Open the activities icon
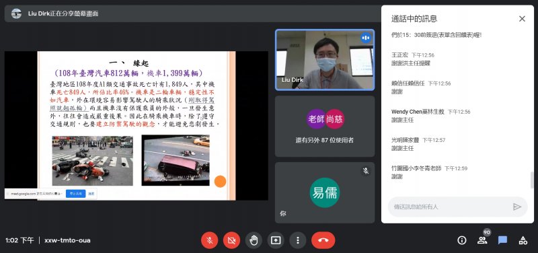Viewport: 538px width, 253px height. coord(523,240)
